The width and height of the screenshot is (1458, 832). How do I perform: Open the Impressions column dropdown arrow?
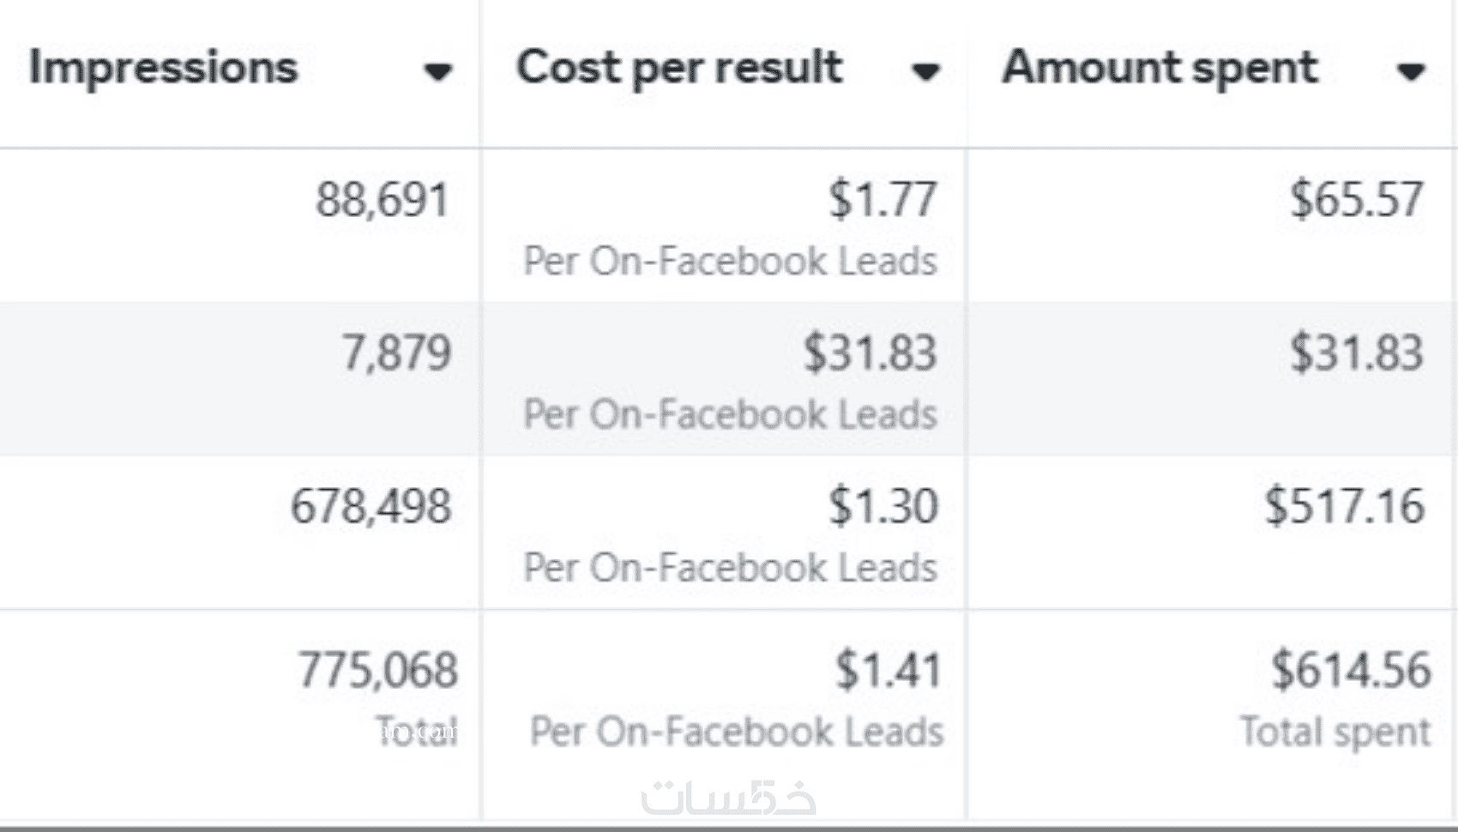click(437, 71)
